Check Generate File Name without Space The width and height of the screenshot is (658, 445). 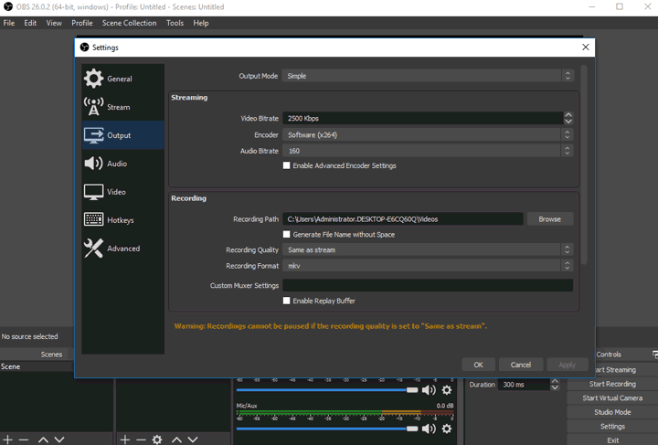click(287, 235)
